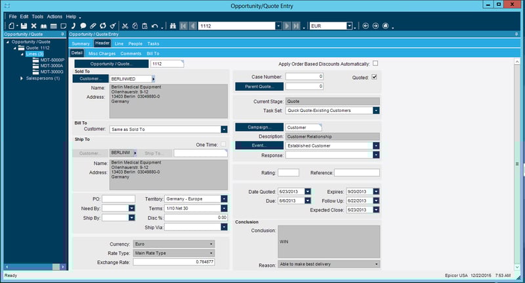This screenshot has height=283, width=525.
Task: Toggle the One Time ship to checkbox
Action: click(x=223, y=144)
